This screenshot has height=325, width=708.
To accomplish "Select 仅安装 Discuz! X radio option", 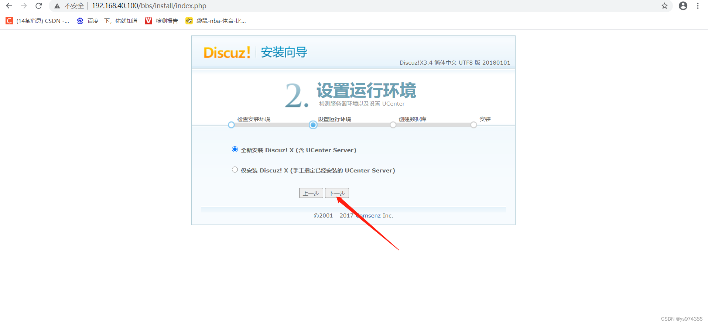I will [235, 170].
